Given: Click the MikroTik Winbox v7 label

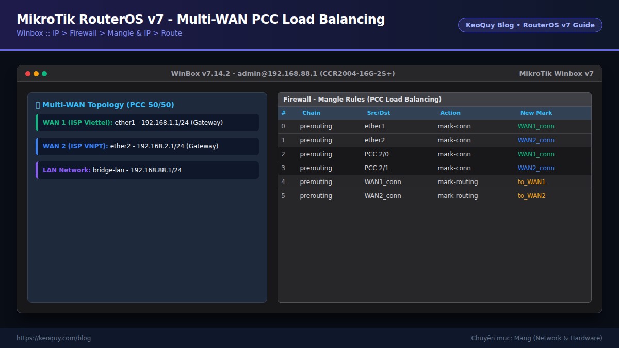Looking at the screenshot, I should 556,74.
